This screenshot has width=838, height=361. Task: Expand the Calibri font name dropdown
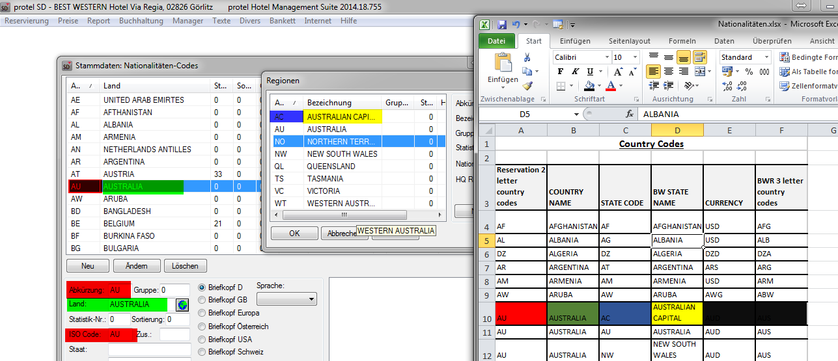[606, 57]
